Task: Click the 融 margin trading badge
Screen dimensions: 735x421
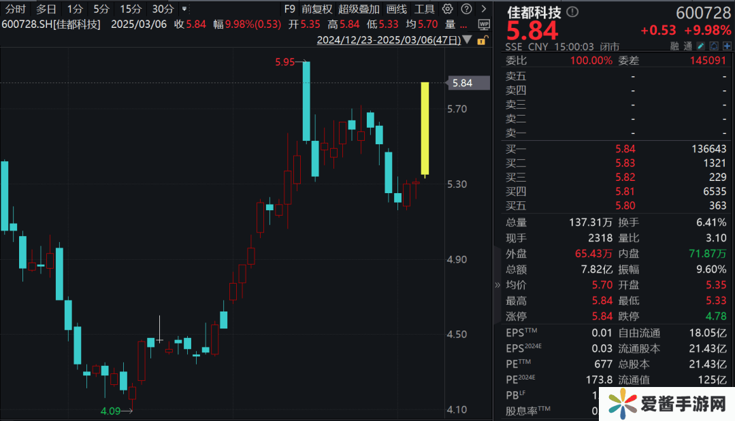Action: pyautogui.click(x=674, y=46)
